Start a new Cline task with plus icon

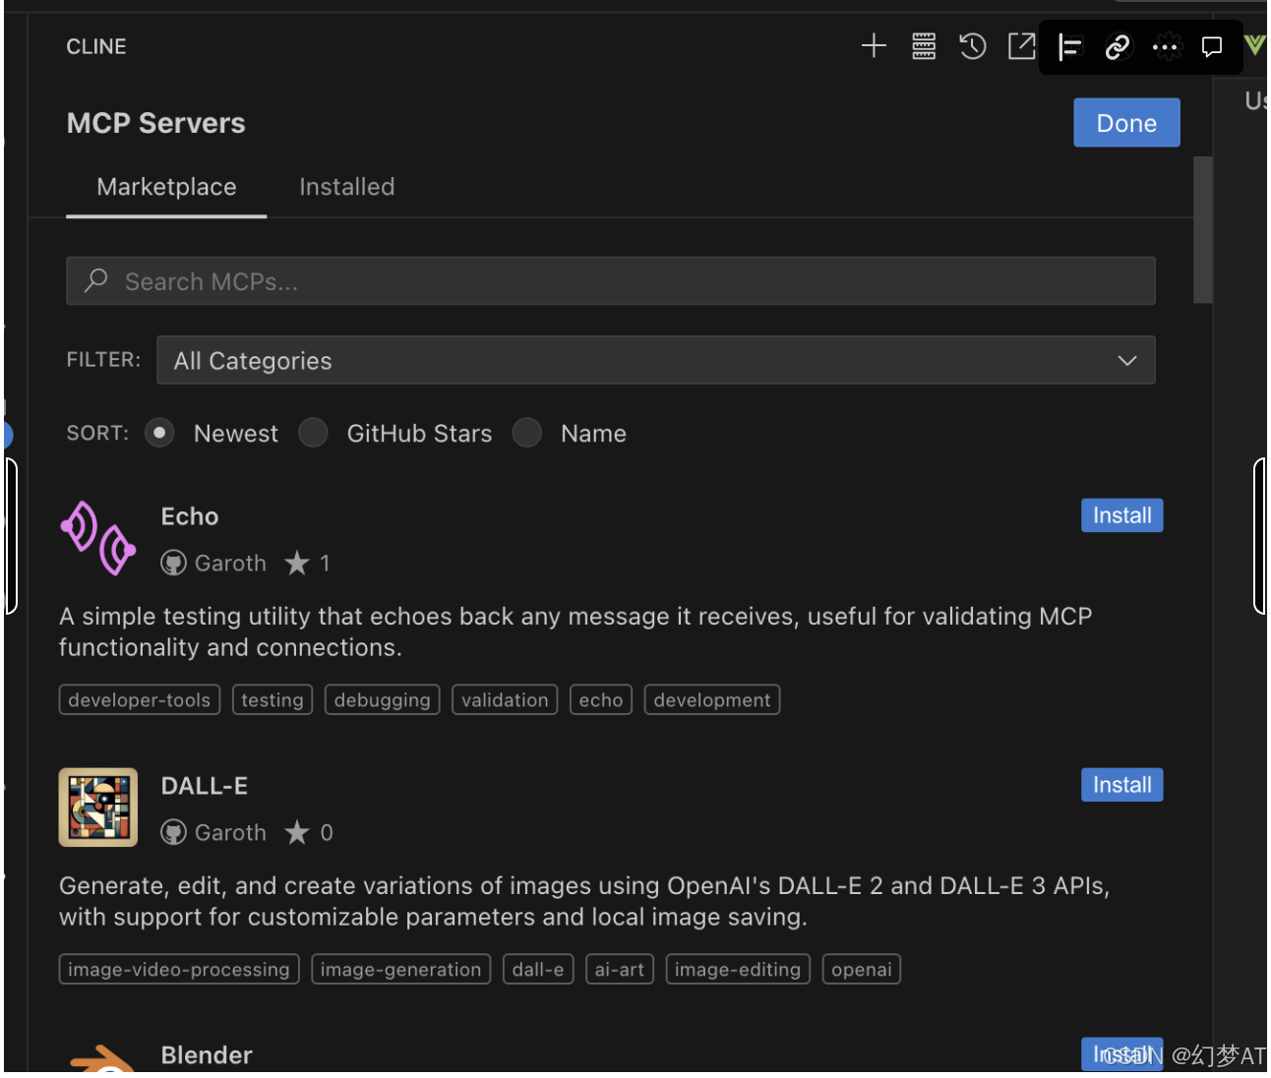click(874, 46)
